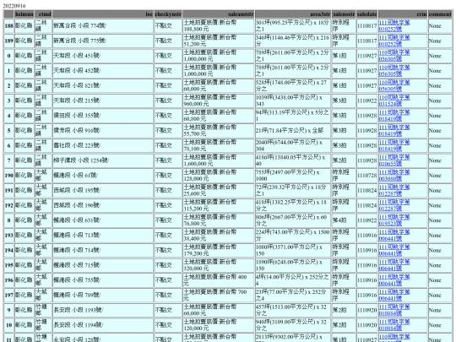
Task: Select the loc cell ending 775號/
Action: point(103,41)
